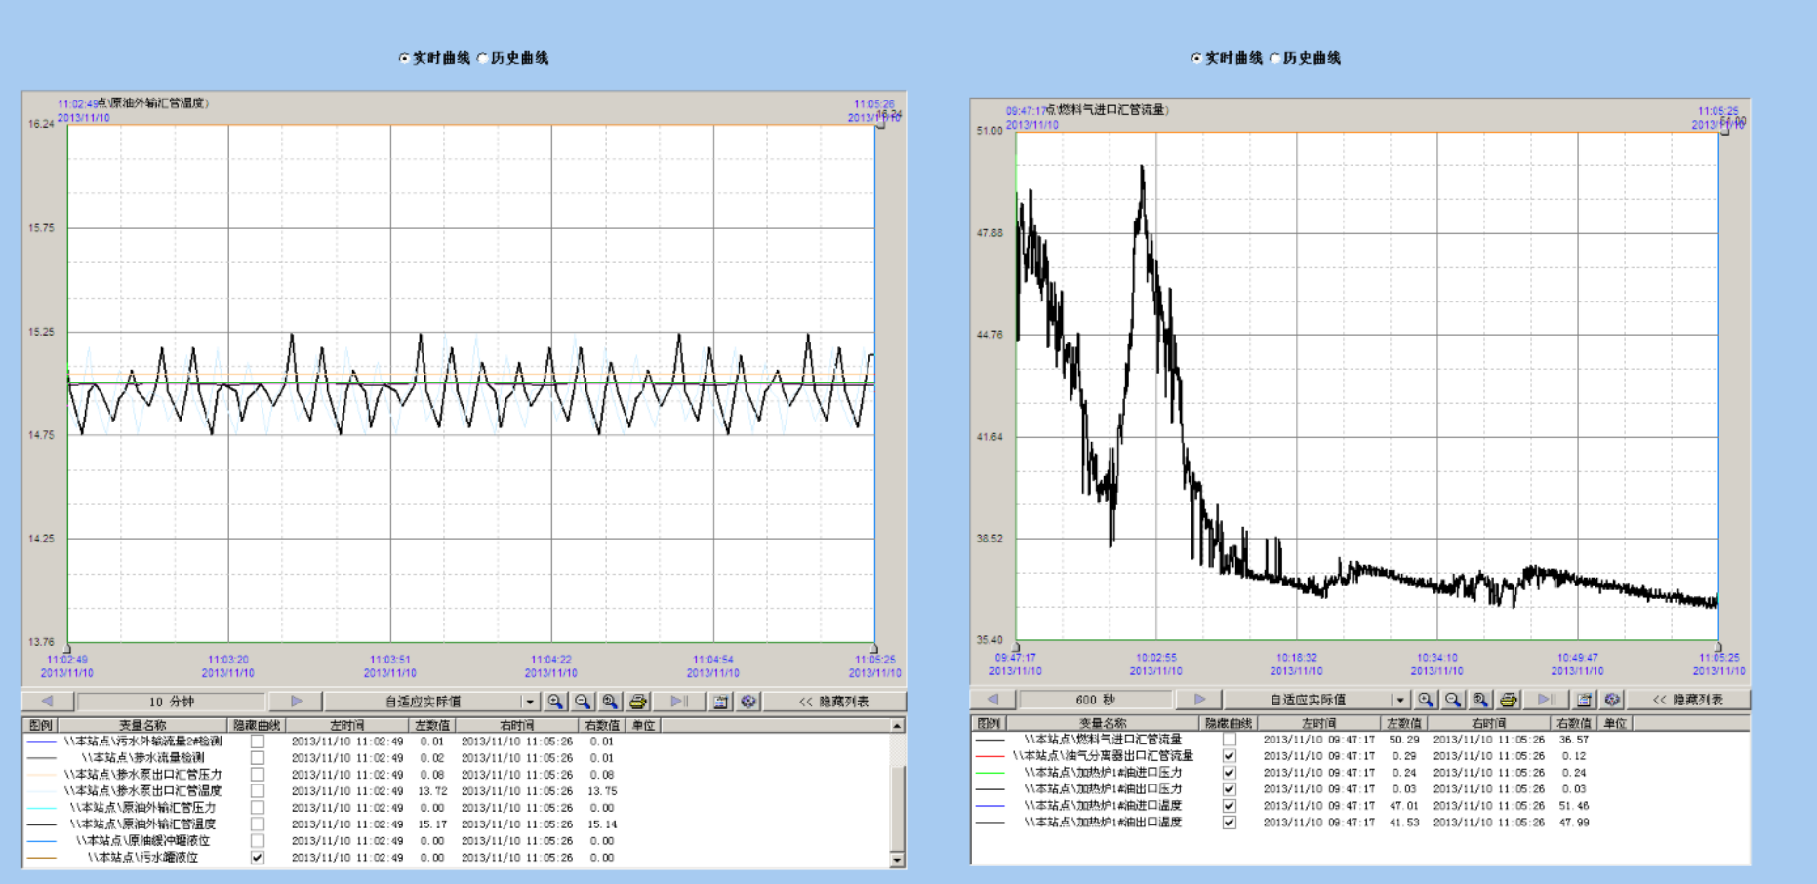Zoom out on right chart
Viewport: 1817px width, 884px height.
click(1453, 699)
